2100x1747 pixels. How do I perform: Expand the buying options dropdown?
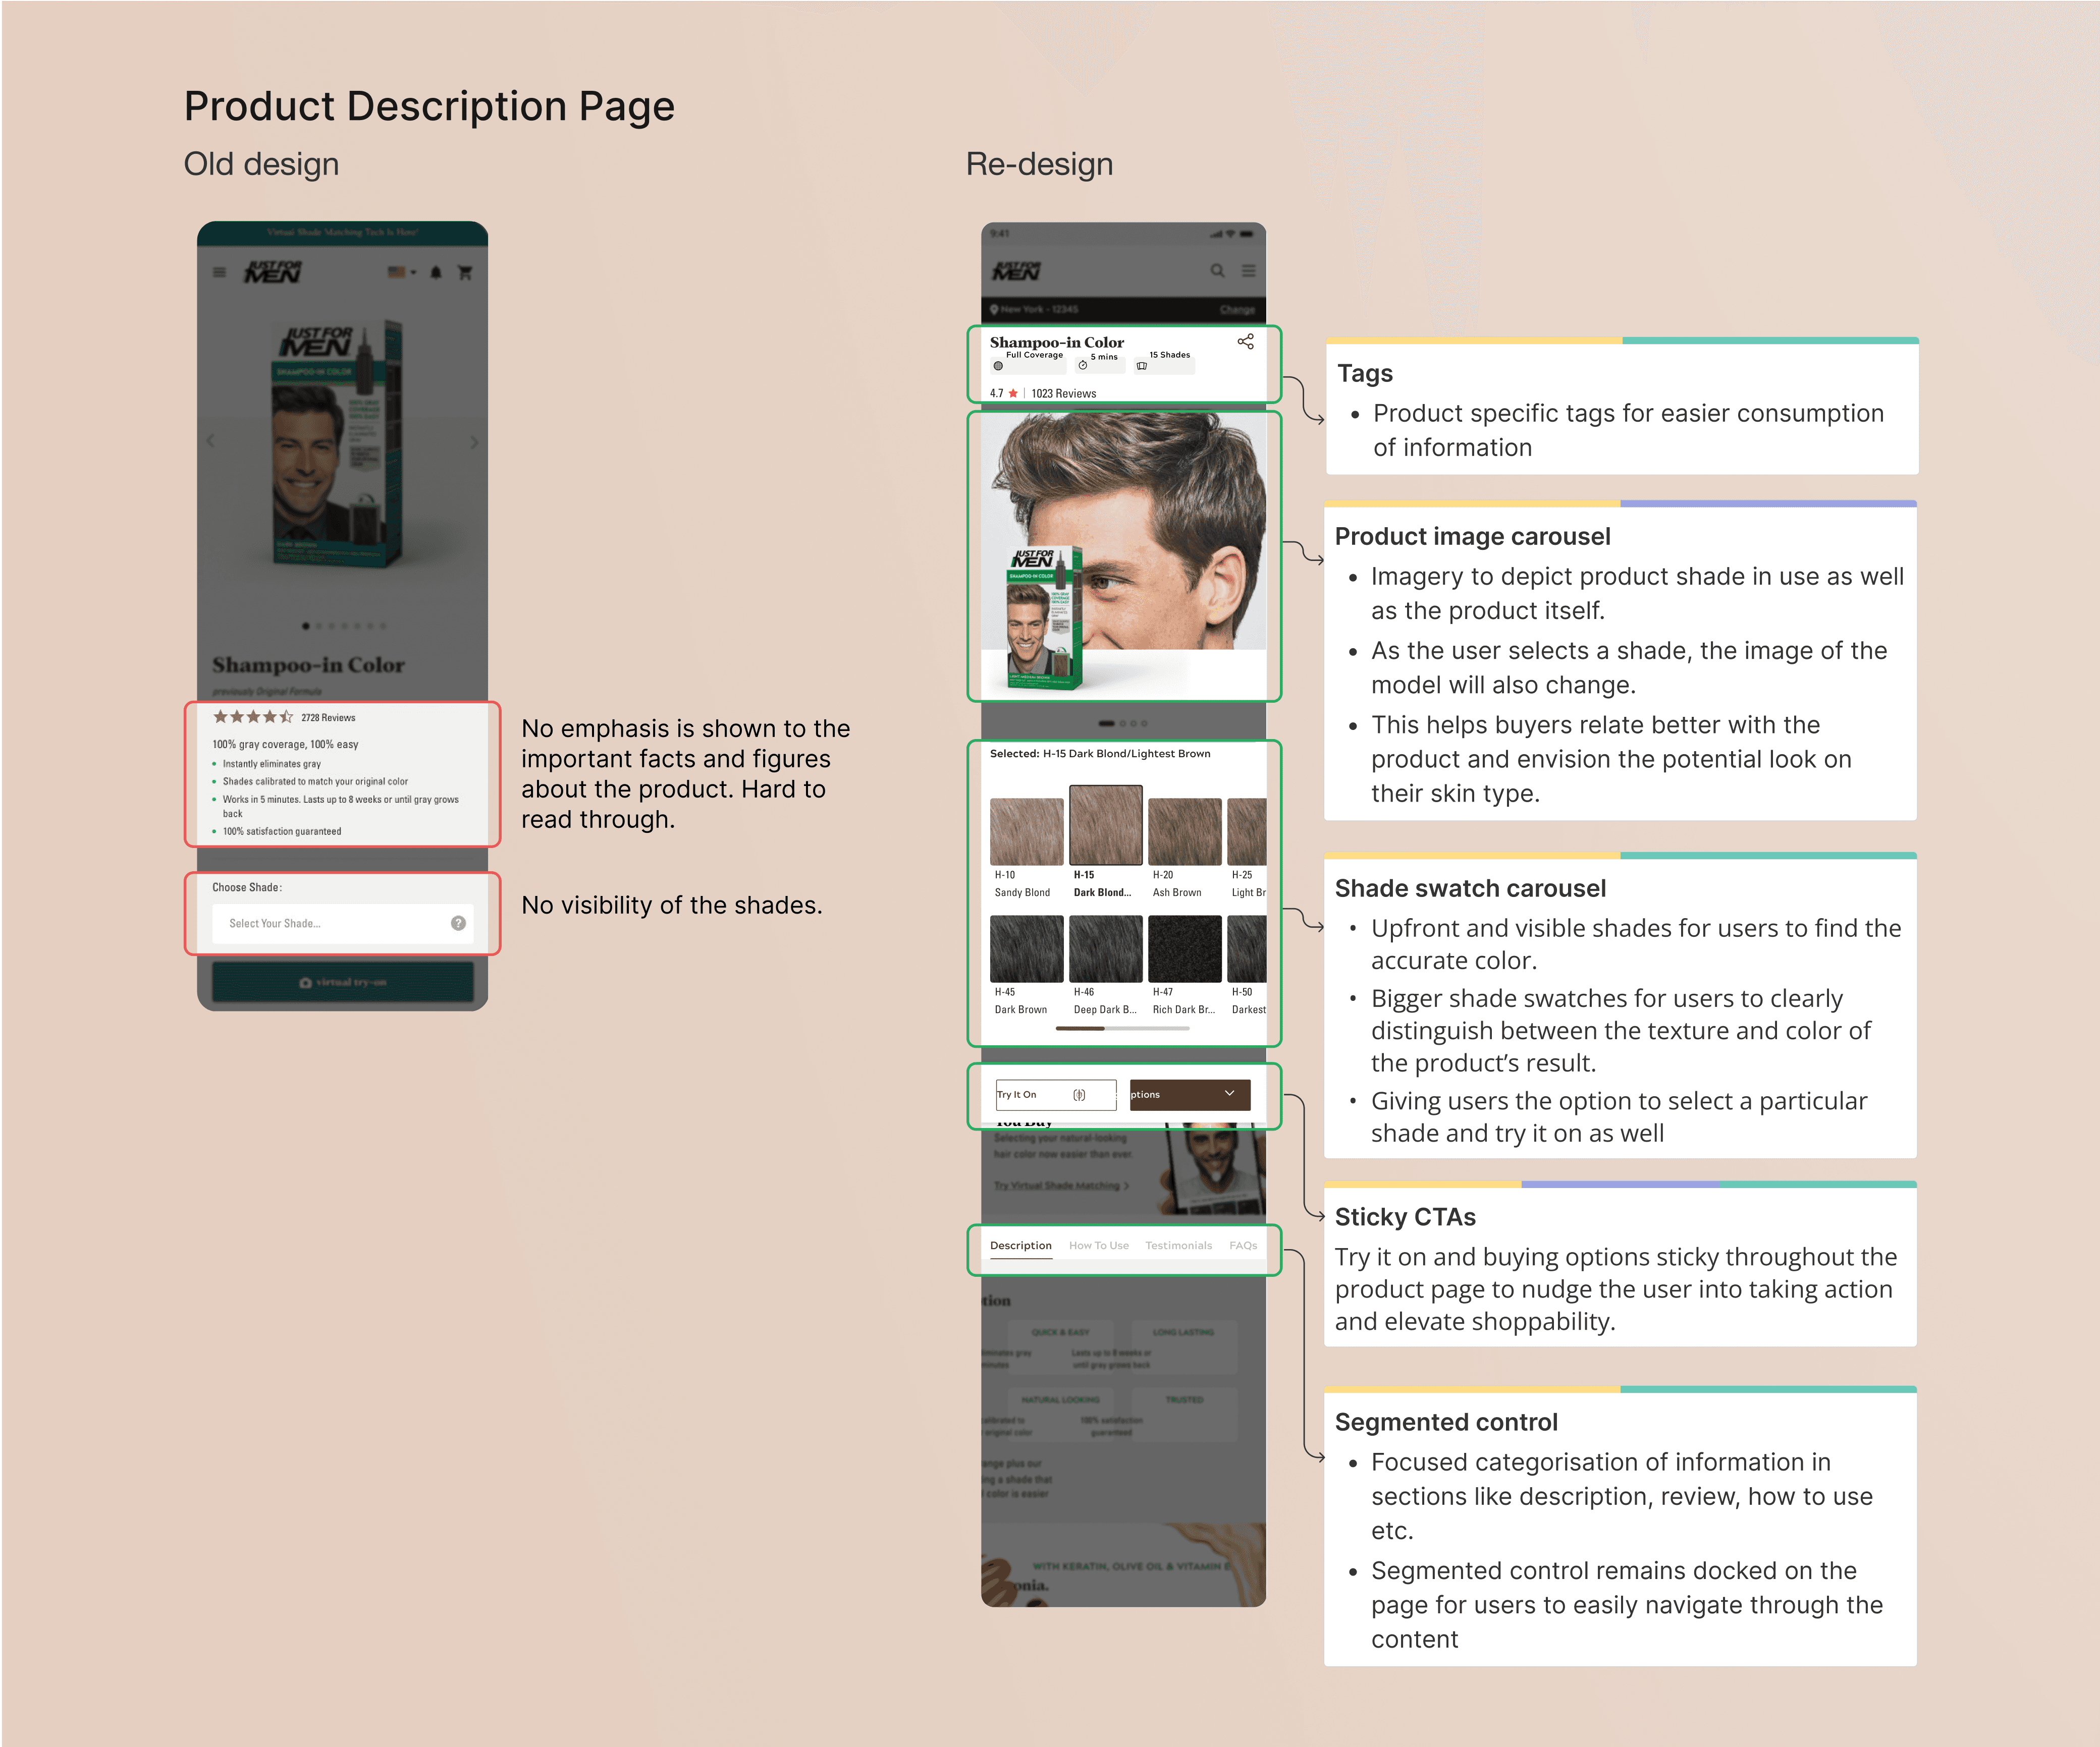click(1190, 1095)
